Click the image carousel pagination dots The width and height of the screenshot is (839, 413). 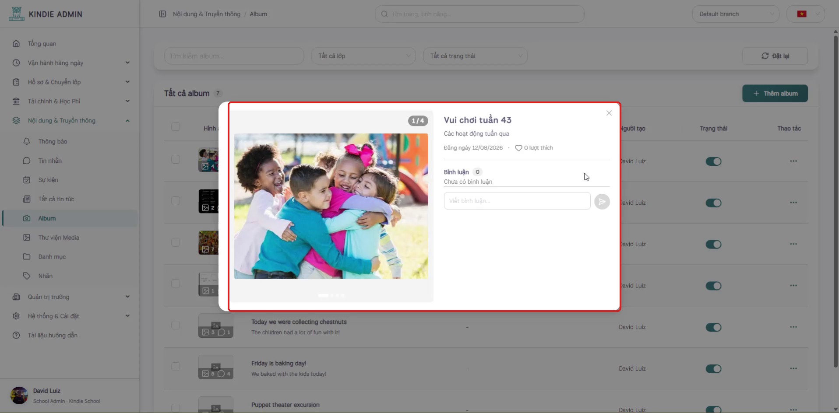point(331,295)
